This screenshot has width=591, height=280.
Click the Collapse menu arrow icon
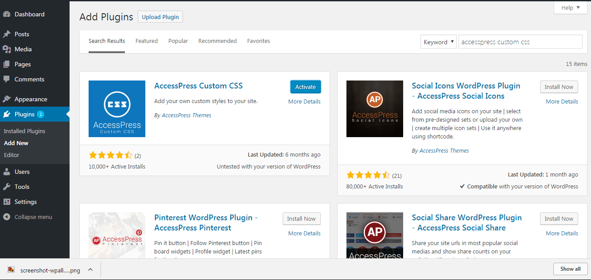tap(7, 217)
